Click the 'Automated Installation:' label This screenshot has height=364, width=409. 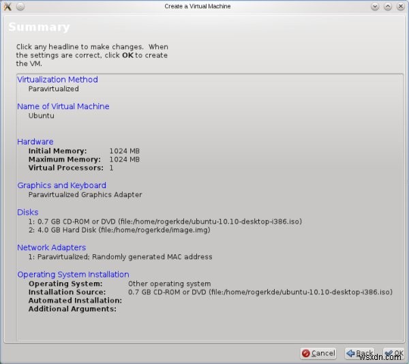pos(75,301)
